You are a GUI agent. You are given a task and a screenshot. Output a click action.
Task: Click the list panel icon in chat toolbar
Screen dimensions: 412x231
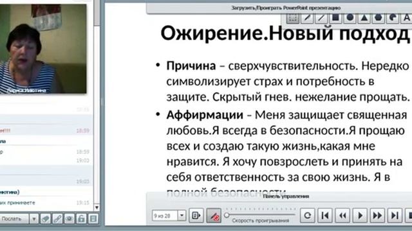pos(93,218)
